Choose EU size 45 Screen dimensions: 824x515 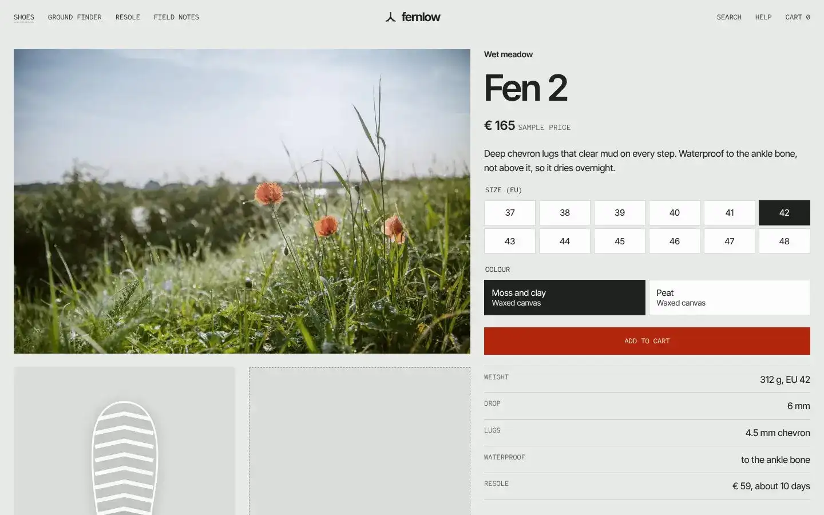click(x=620, y=241)
